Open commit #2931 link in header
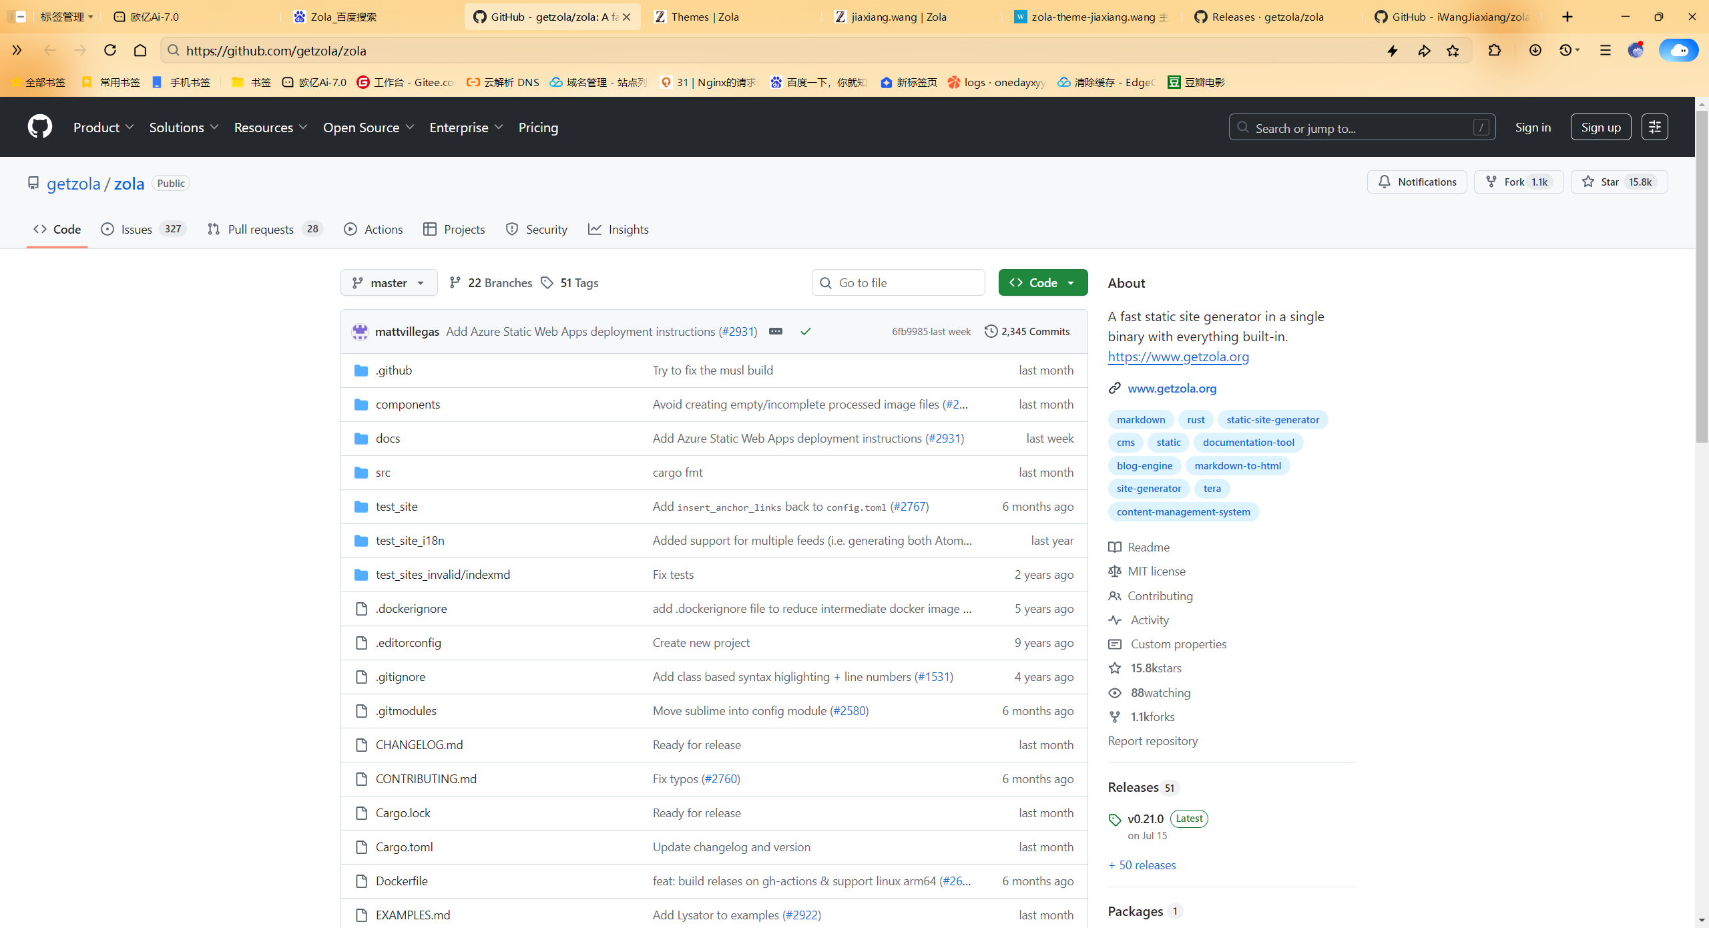The image size is (1709, 928). (738, 332)
